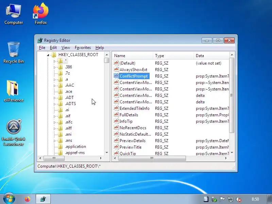Screen dimensions: 272x204
Task: Select the NoStaticDefault... value
Action: (135, 134)
